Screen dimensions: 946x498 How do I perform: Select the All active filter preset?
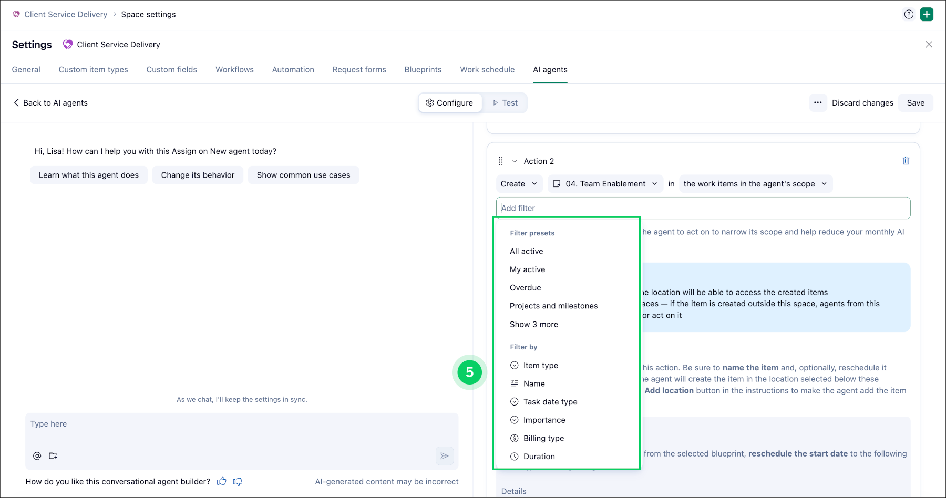[527, 251]
